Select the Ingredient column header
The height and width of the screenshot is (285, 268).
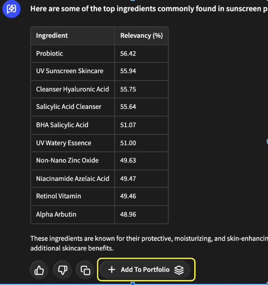coord(52,35)
